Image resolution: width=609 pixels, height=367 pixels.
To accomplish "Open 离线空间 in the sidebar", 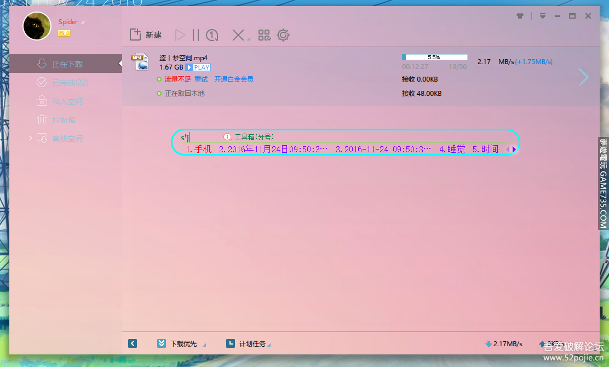I will coord(66,138).
